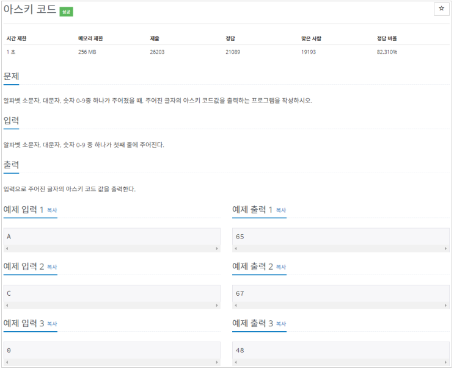Click left scroll arrow under output 65

[236, 248]
